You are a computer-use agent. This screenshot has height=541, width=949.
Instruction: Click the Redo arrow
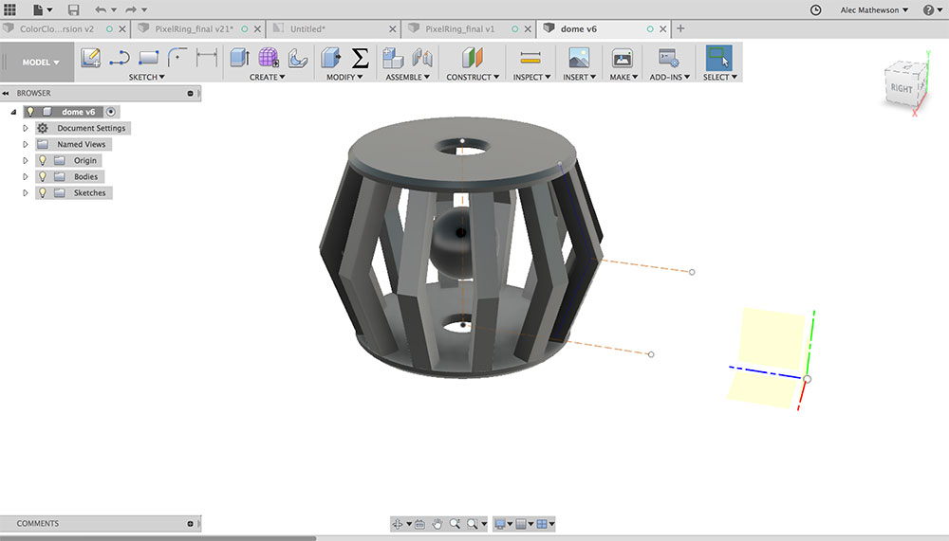(131, 9)
